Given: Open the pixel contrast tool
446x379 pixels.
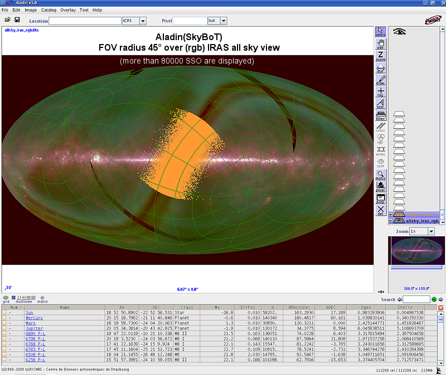Looking at the screenshot, I should (x=381, y=186).
